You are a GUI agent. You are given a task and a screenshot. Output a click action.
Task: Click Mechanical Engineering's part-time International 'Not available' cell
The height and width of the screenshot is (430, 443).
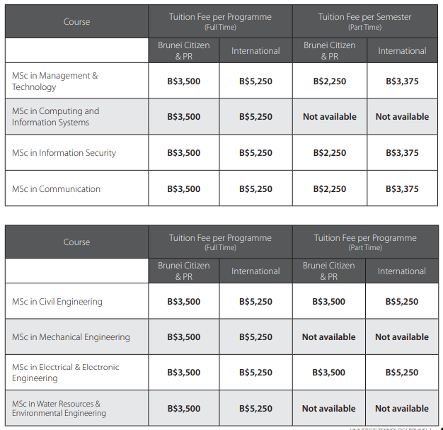point(402,337)
